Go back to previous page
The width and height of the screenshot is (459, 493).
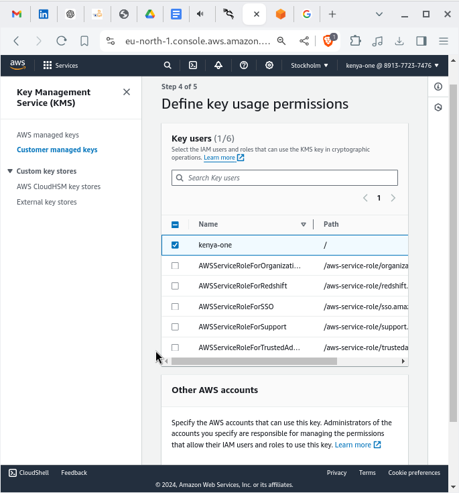point(17,41)
